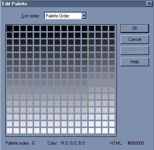Choose the first swatch in the second row
This screenshot has width=154, height=150.
tap(9, 35)
